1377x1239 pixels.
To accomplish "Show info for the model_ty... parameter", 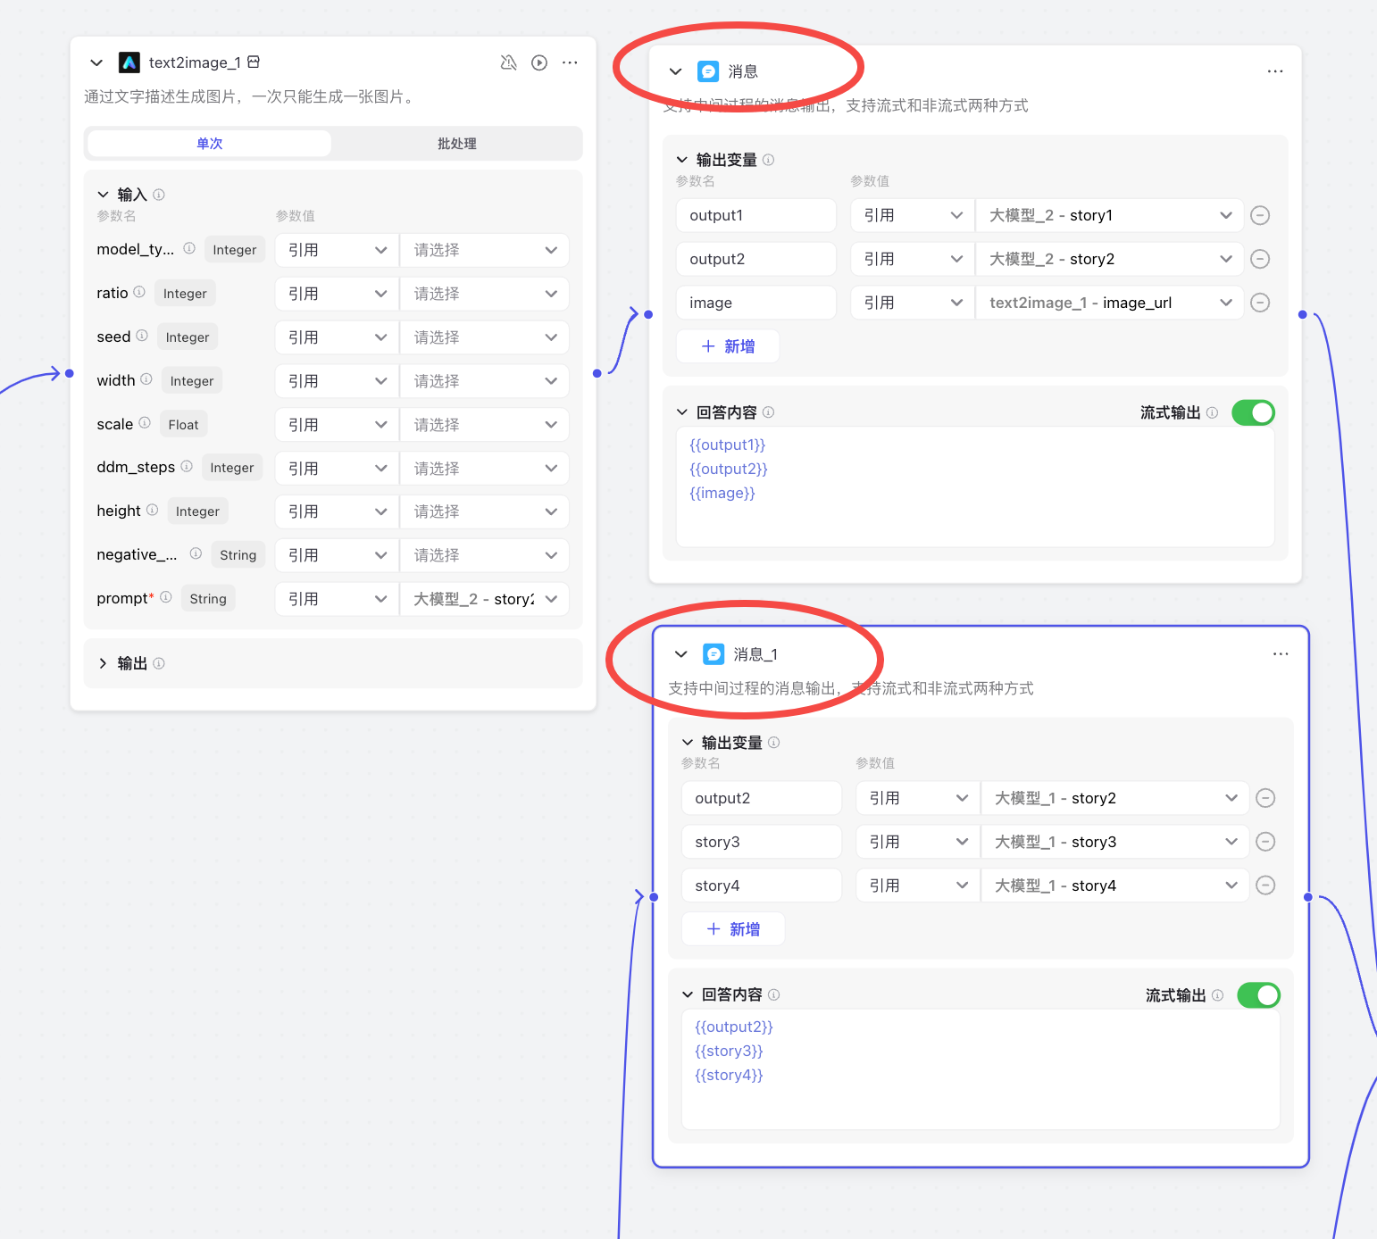I will tap(189, 248).
